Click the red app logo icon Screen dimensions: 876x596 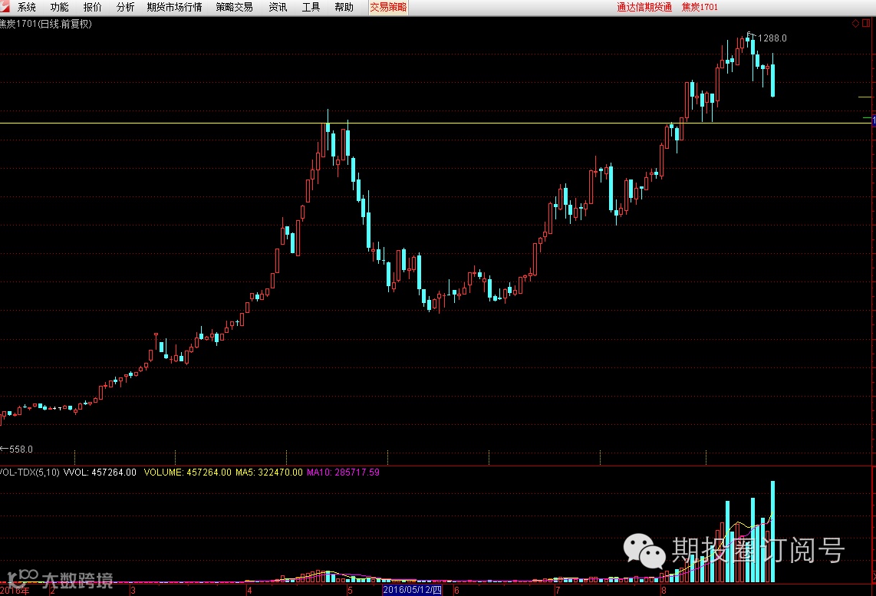(5, 6)
